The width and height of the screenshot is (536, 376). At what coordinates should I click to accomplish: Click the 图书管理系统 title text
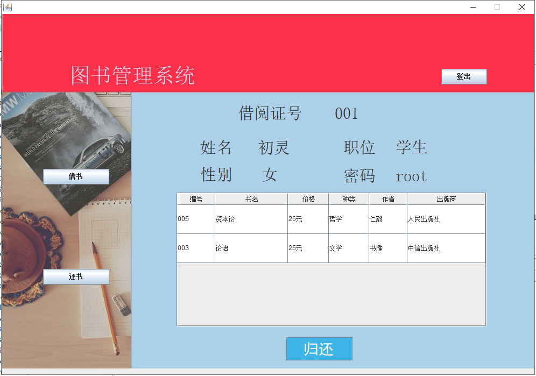132,75
